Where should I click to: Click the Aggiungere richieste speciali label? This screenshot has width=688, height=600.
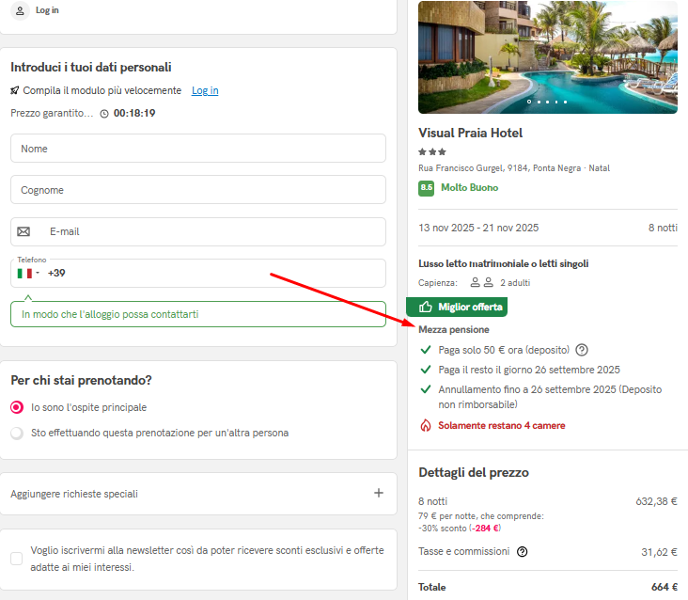74,494
